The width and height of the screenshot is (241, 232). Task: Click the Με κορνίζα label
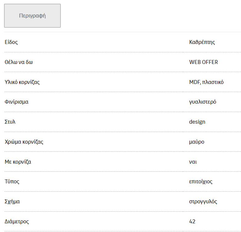[x=18, y=162]
